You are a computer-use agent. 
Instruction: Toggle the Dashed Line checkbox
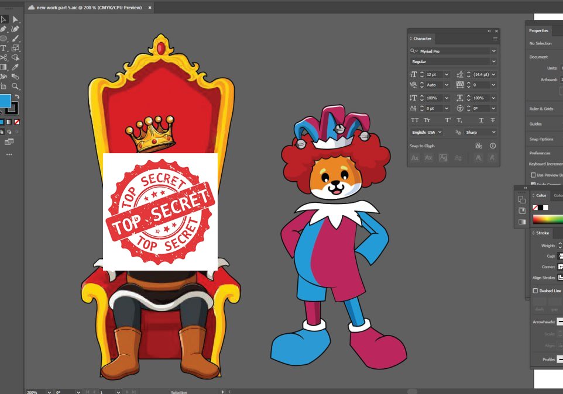(535, 291)
